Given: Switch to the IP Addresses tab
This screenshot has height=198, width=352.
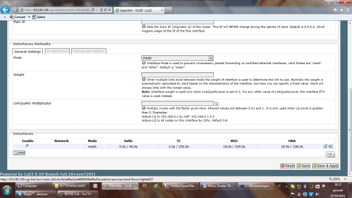Looking at the screenshot, I should point(57,51).
